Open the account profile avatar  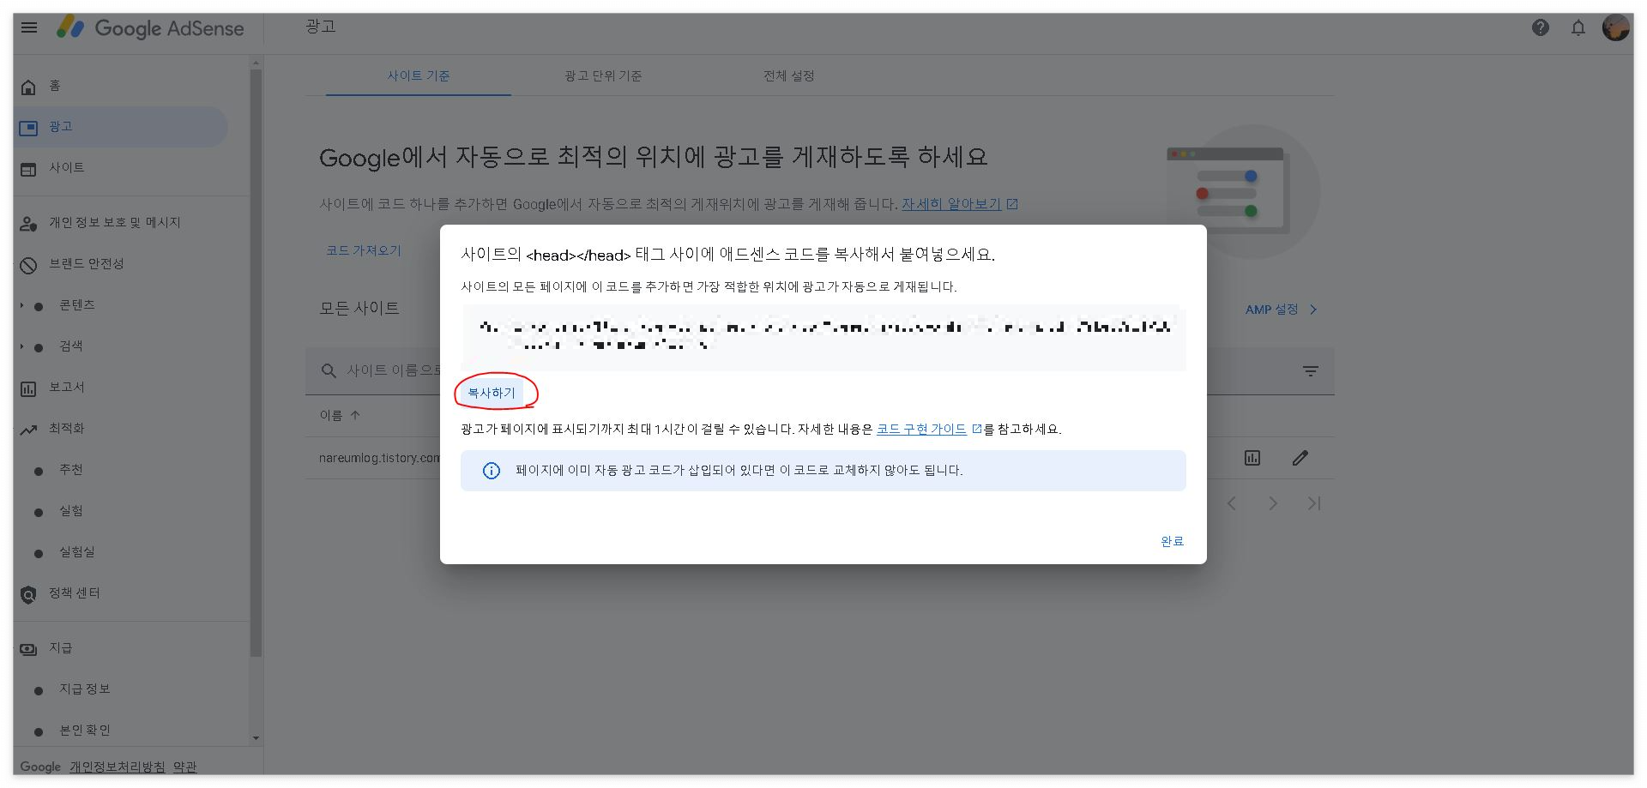(x=1616, y=27)
